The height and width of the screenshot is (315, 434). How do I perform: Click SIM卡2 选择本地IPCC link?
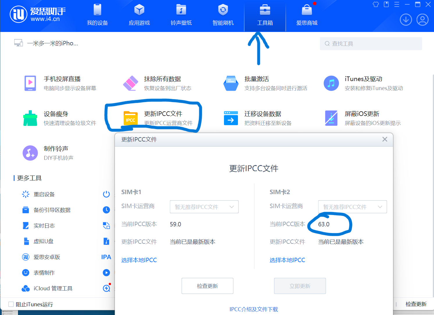287,260
